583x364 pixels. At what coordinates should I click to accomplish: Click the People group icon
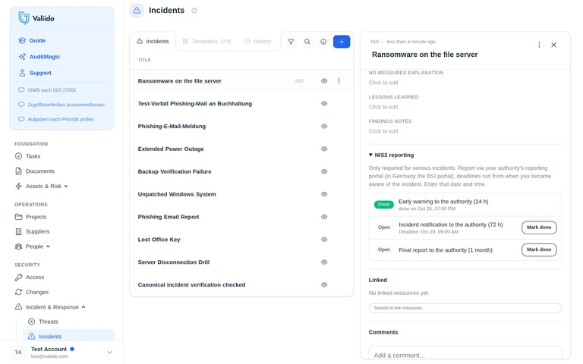[x=18, y=246]
